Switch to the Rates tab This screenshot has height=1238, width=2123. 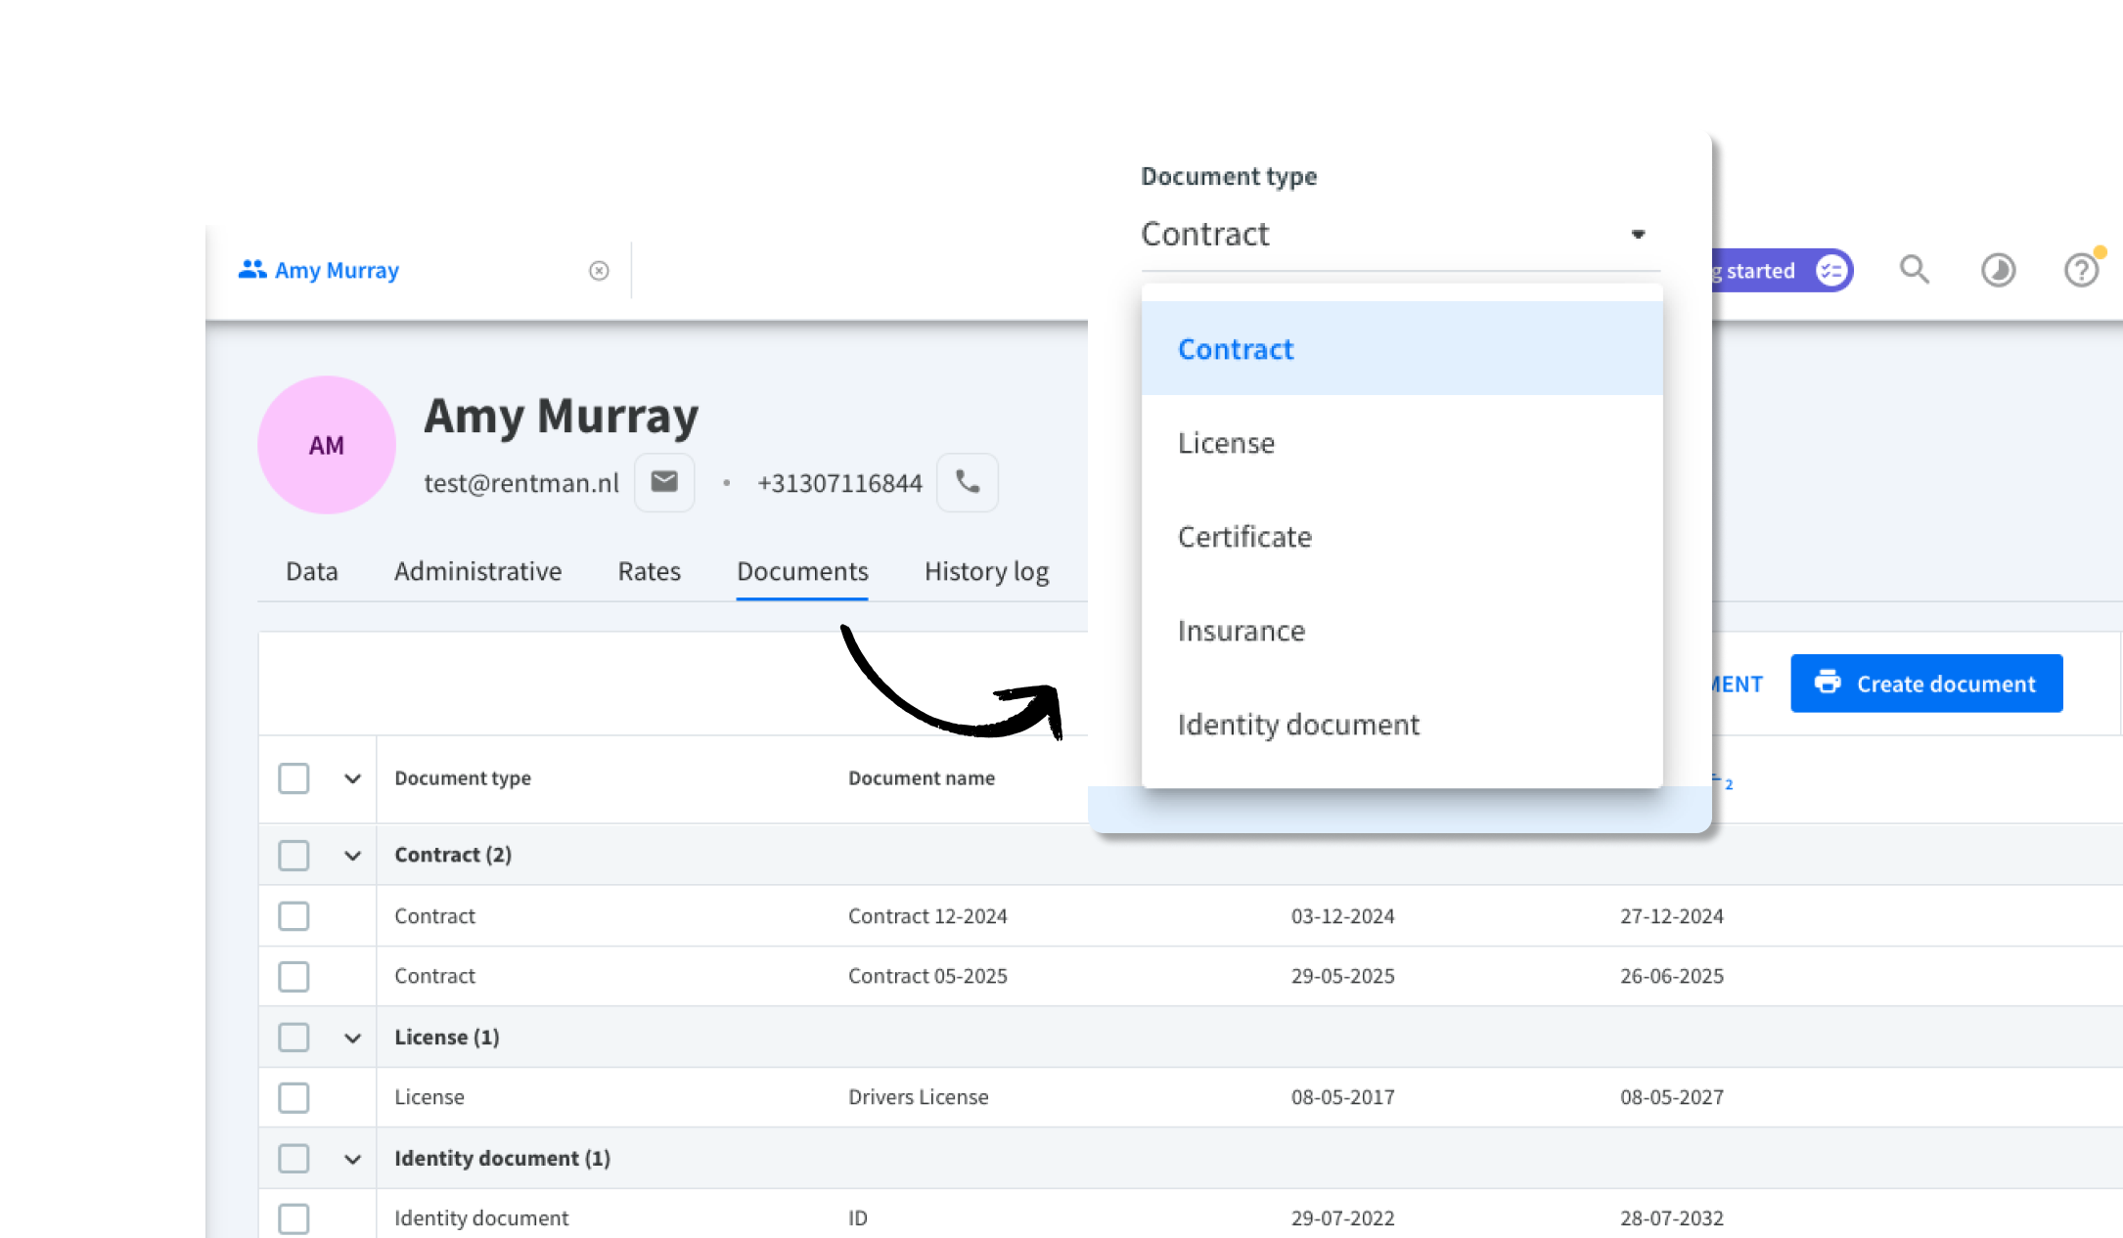coord(649,571)
